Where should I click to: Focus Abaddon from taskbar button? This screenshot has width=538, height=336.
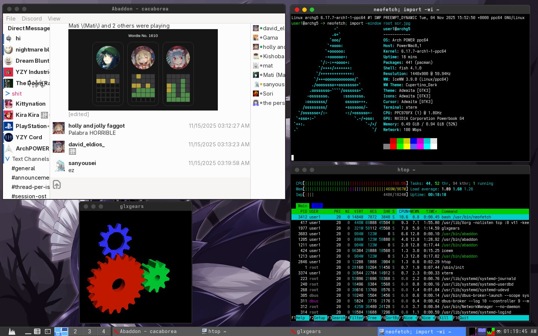coord(156,331)
